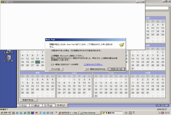Click the 21:13 clock in the tray
Image resolution: width=171 pixels, height=115 pixels.
[167, 113]
